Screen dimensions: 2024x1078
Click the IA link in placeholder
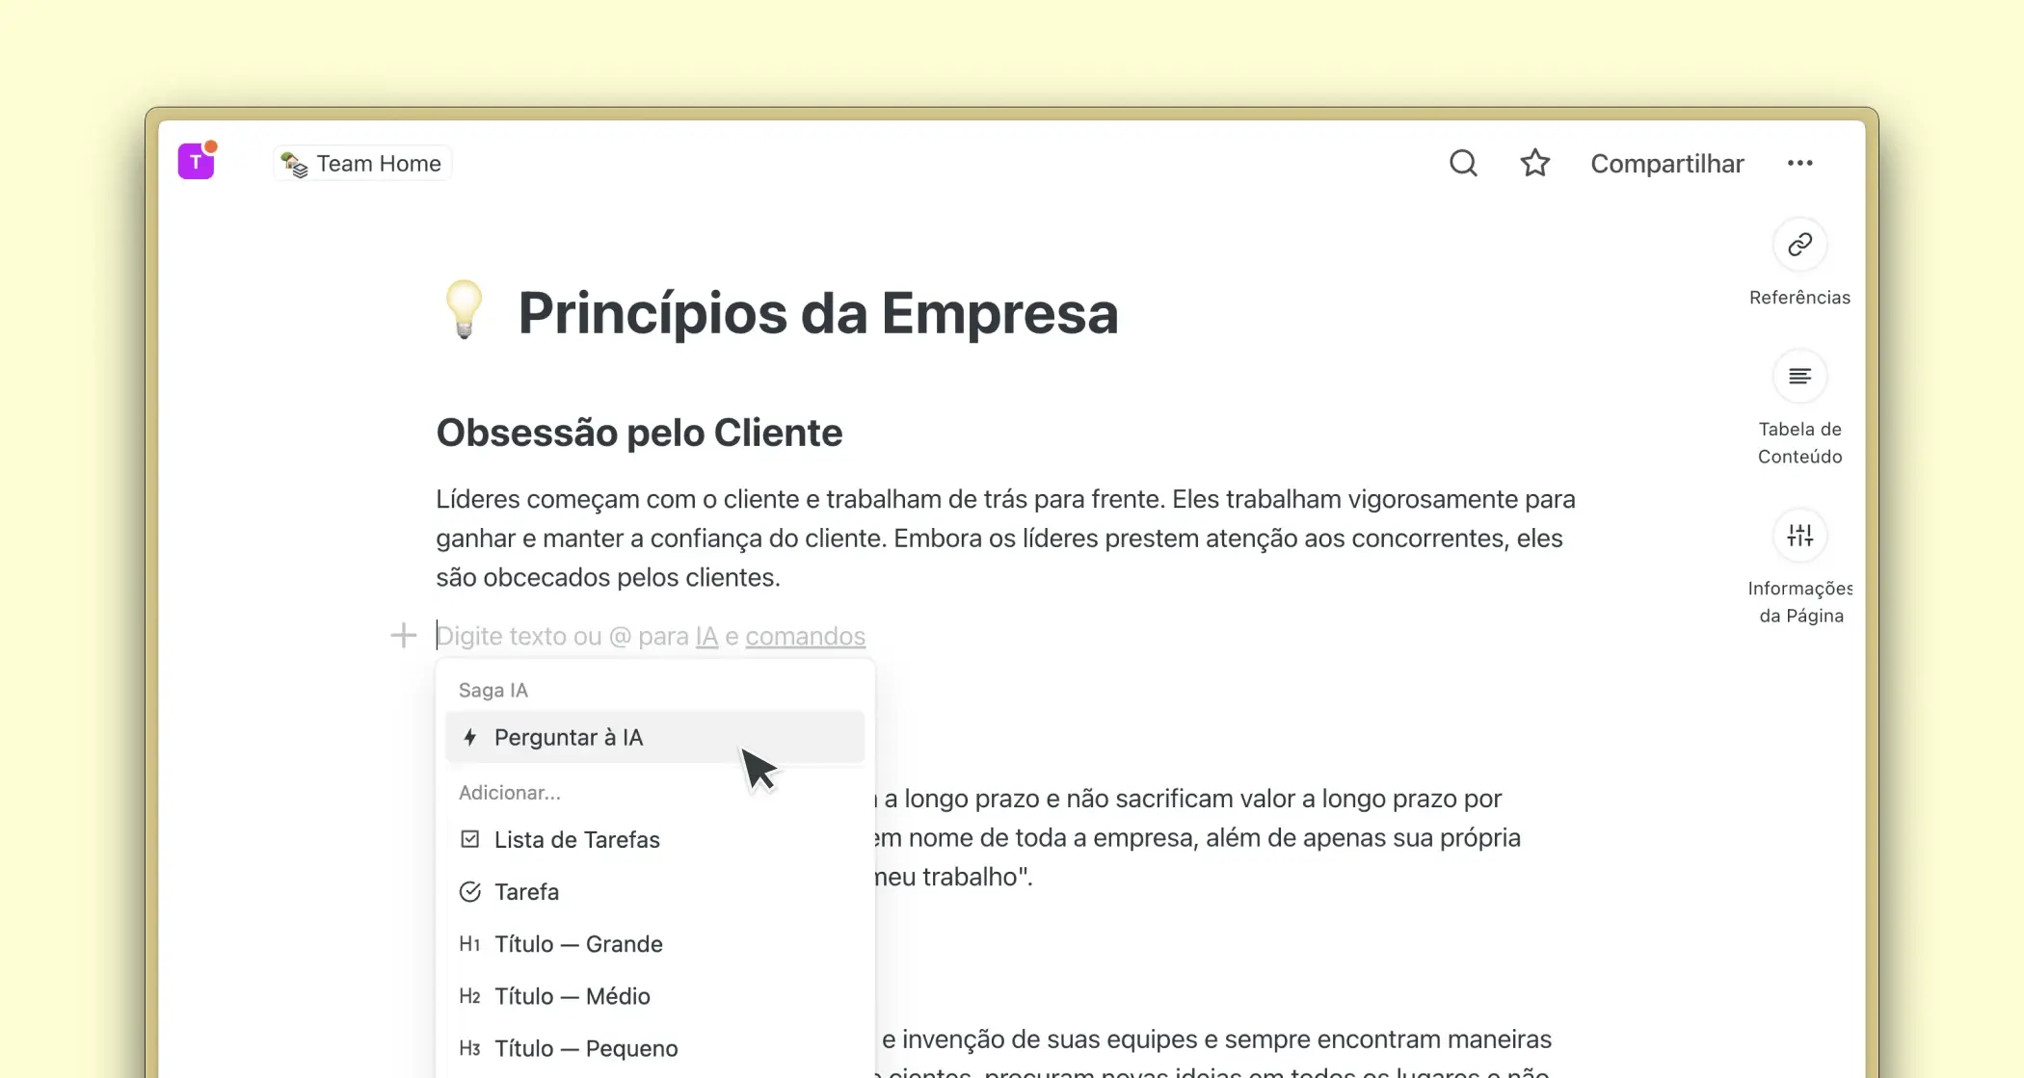click(x=706, y=637)
